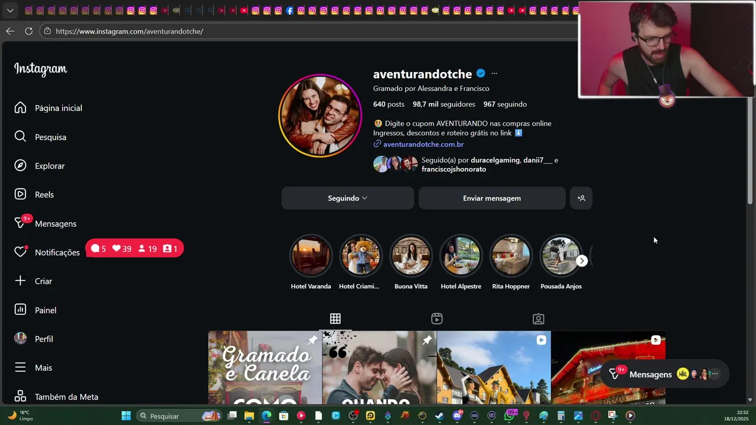Open the Mais hamburger menu icon

(21, 367)
